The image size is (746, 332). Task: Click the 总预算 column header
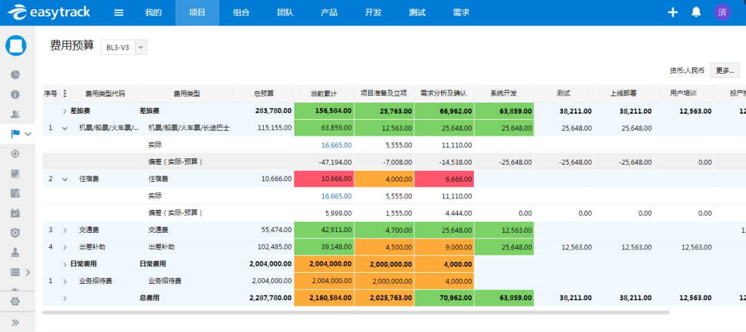click(264, 94)
